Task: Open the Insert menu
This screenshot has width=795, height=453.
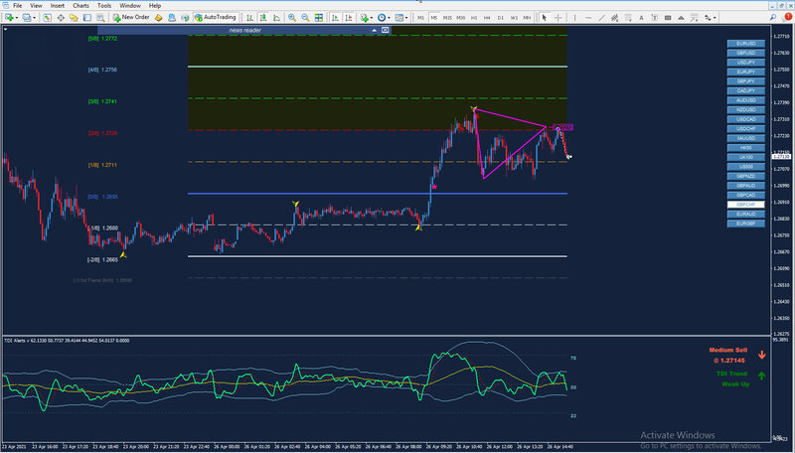Action: tap(58, 6)
